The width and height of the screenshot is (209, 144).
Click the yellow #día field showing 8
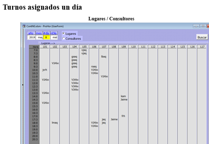pos(46,37)
